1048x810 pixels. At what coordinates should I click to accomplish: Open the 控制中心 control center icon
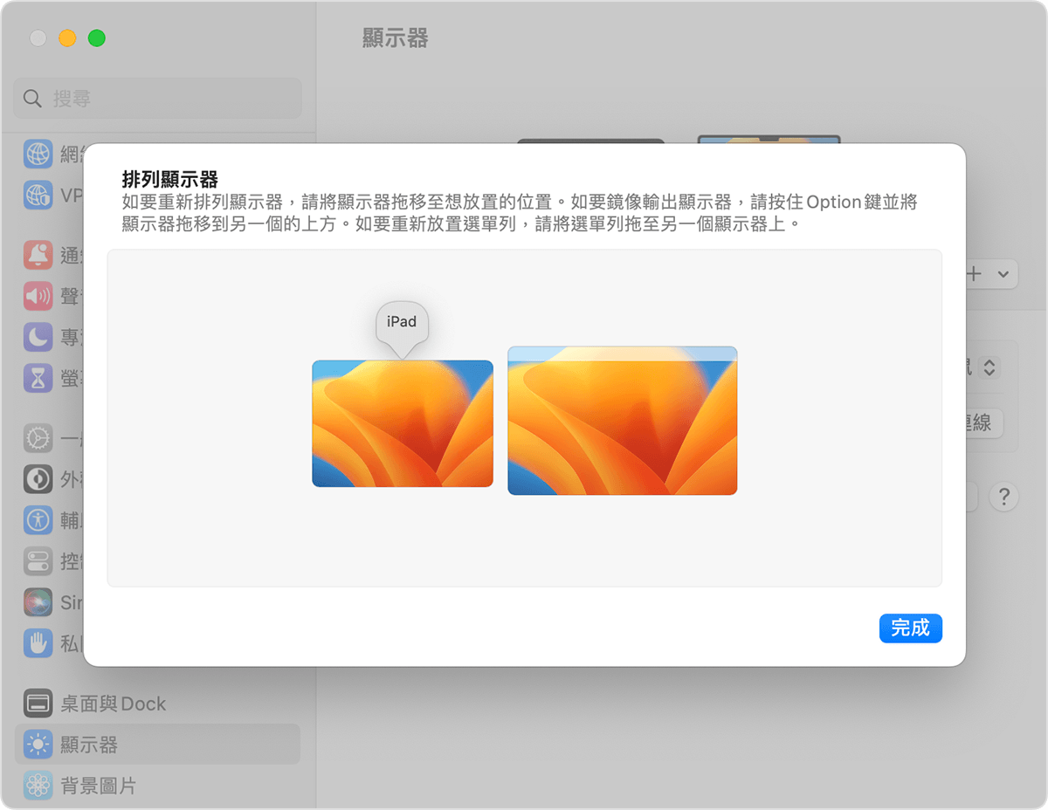click(x=38, y=561)
